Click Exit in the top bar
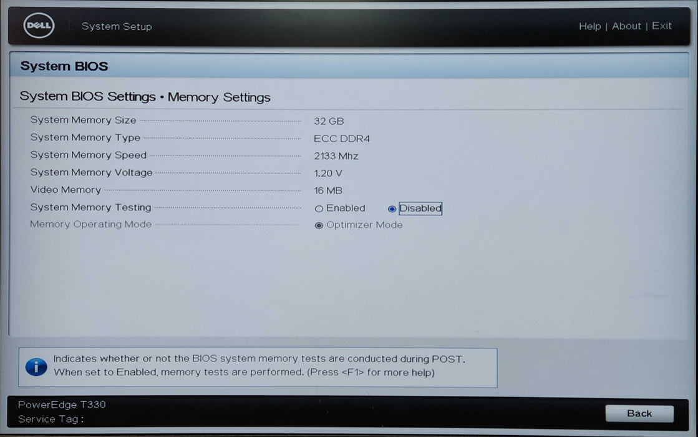The image size is (698, 437). coord(661,26)
